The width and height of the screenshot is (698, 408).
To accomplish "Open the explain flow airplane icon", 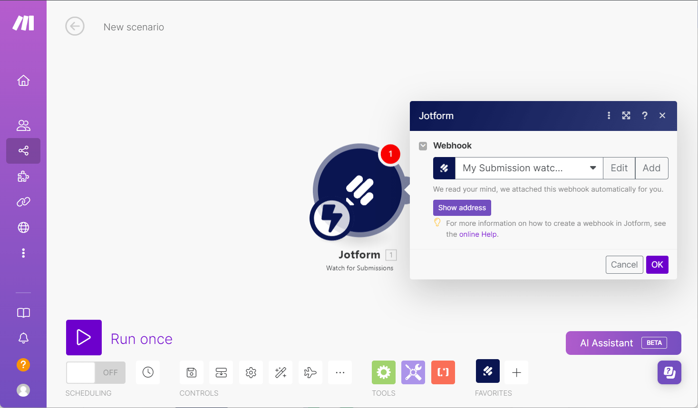I will 310,372.
